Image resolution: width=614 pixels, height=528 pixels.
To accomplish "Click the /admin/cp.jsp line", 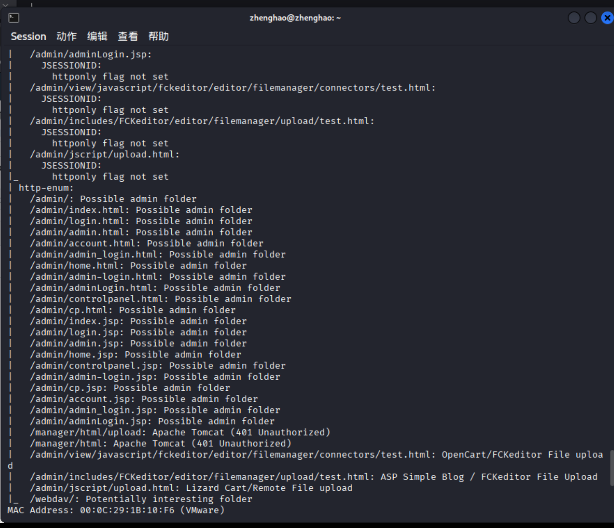I will pyautogui.click(x=130, y=388).
